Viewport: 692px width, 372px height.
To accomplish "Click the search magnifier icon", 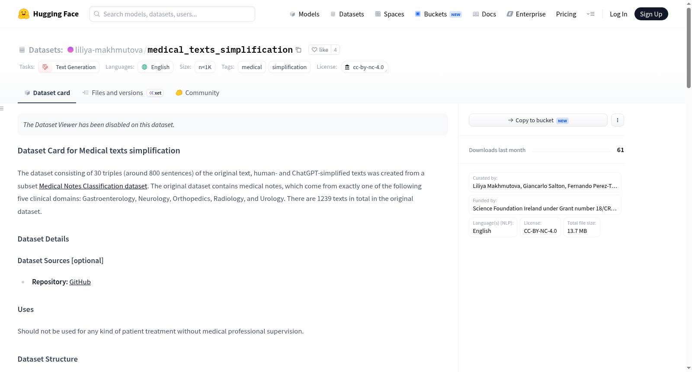I will click(97, 14).
